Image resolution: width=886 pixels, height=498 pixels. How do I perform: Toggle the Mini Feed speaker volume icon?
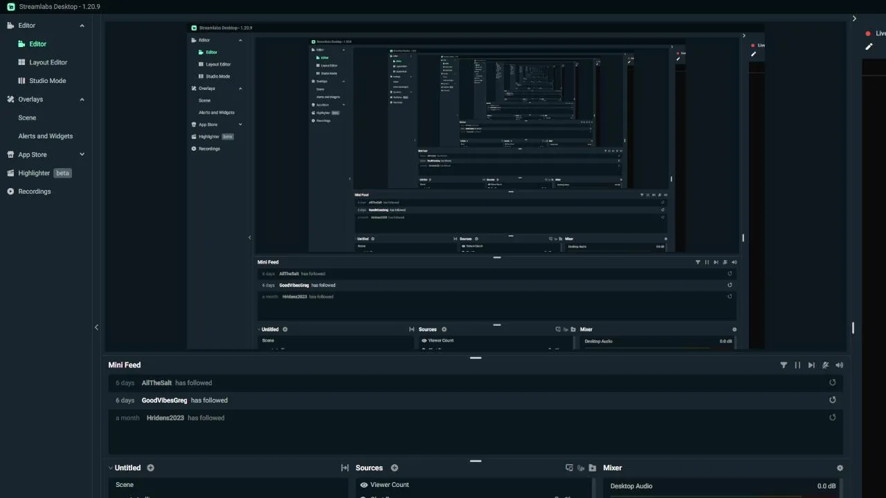[x=839, y=365]
